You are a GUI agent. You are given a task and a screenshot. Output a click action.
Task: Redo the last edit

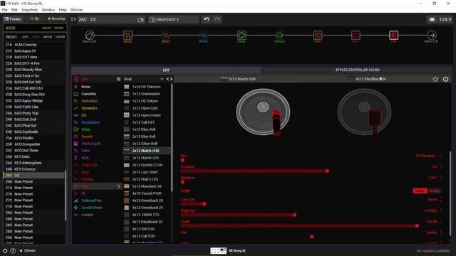(217, 19)
